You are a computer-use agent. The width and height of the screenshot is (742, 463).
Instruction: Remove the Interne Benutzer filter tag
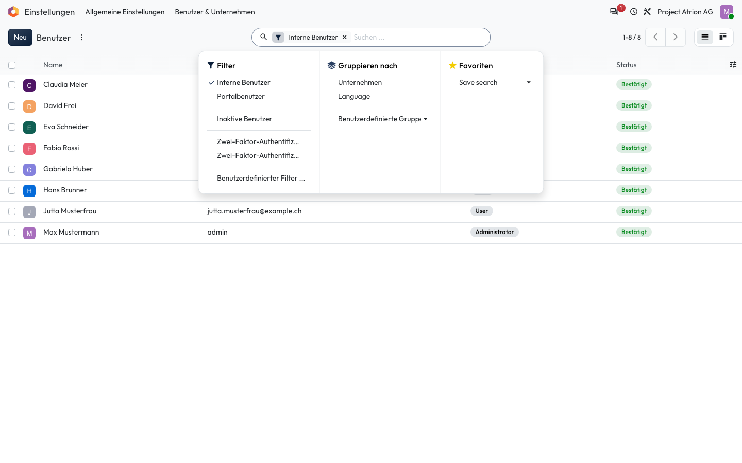point(345,37)
